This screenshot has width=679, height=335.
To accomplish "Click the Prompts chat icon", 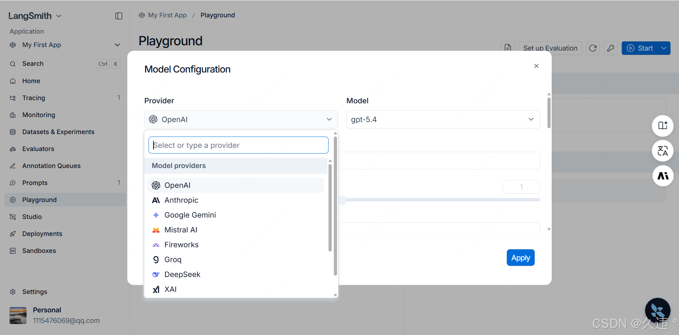I will (x=13, y=183).
